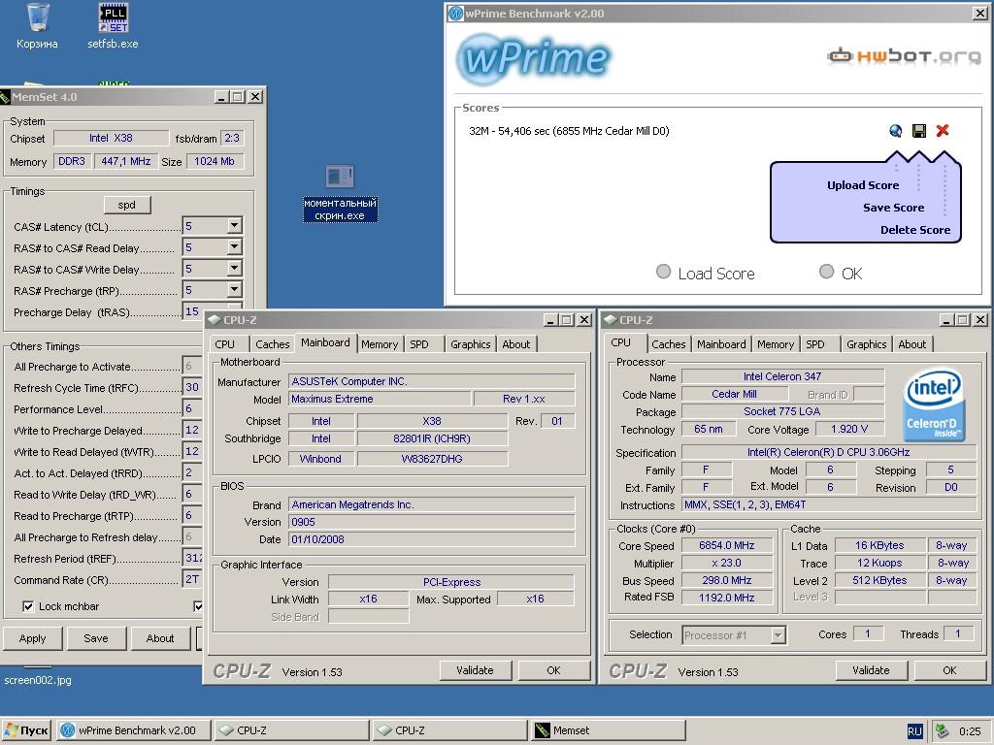Click OK in the right CPU-Z window
The height and width of the screenshot is (745, 994).
[949, 670]
